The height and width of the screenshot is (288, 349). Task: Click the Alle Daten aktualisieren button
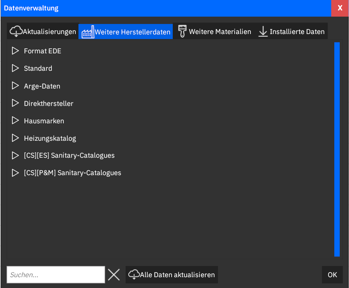pyautogui.click(x=172, y=274)
